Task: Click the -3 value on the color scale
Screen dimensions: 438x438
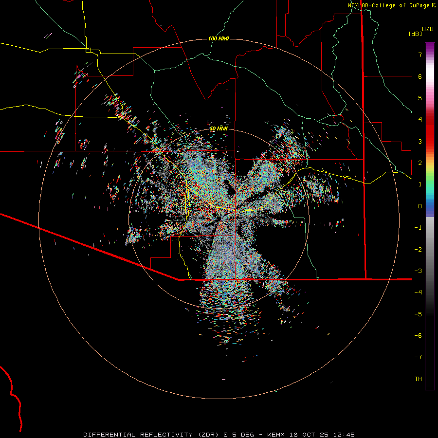Action: click(418, 271)
